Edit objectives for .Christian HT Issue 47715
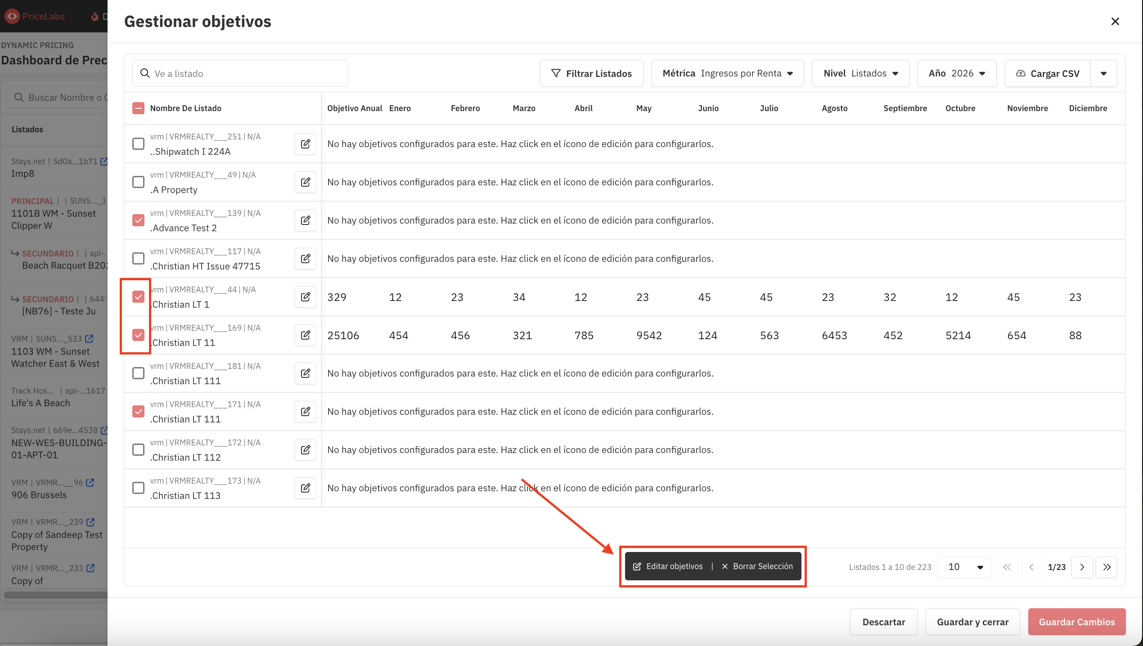The image size is (1143, 646). (306, 259)
